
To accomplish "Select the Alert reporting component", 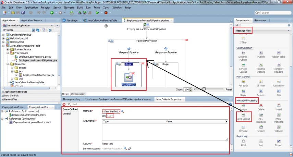I will [x=243, y=143].
